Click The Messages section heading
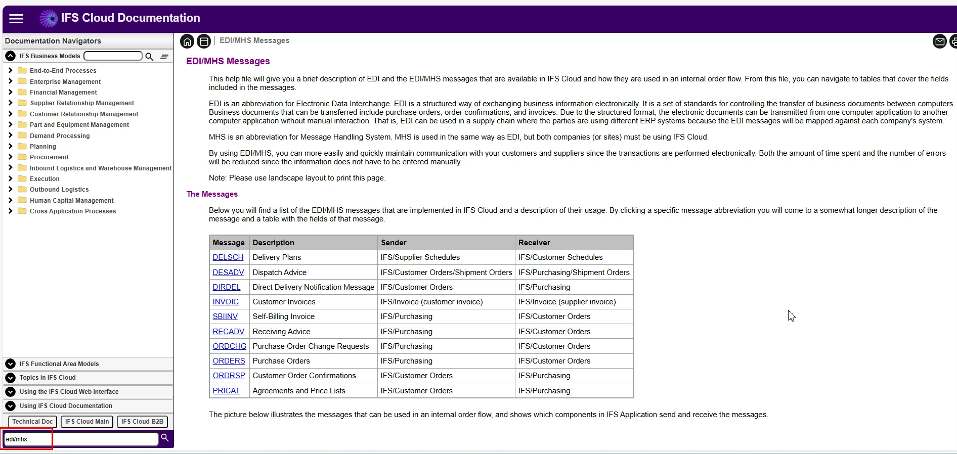The height and width of the screenshot is (454, 957). pyautogui.click(x=212, y=194)
